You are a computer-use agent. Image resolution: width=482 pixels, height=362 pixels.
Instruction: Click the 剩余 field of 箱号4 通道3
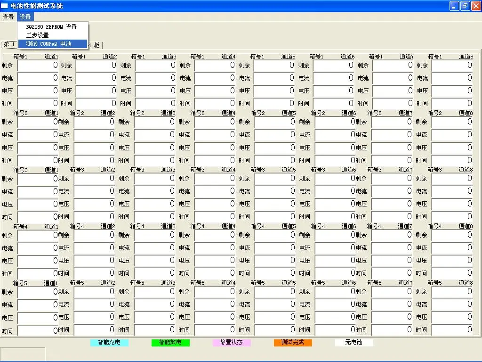(x=154, y=235)
